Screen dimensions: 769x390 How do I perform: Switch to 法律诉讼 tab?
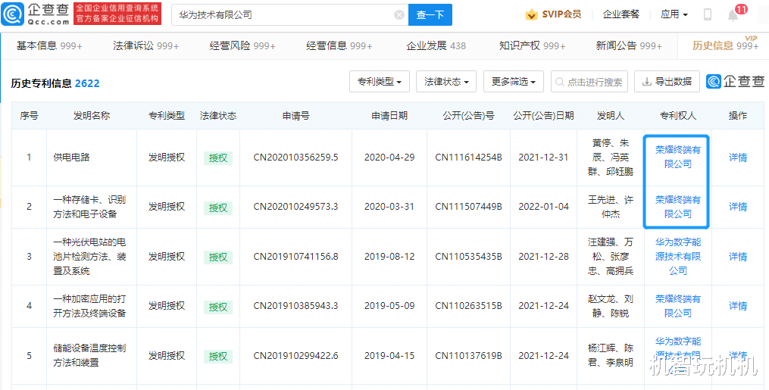click(146, 45)
